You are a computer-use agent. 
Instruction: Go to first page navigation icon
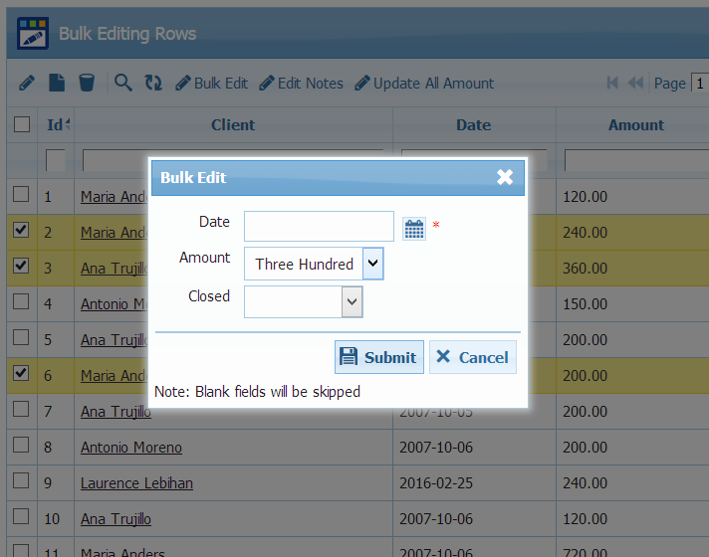tap(612, 83)
